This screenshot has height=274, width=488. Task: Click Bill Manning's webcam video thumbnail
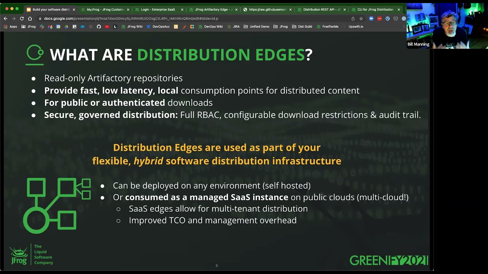447,26
